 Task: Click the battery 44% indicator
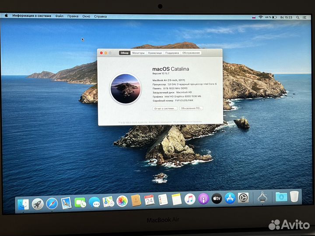[x=271, y=17]
